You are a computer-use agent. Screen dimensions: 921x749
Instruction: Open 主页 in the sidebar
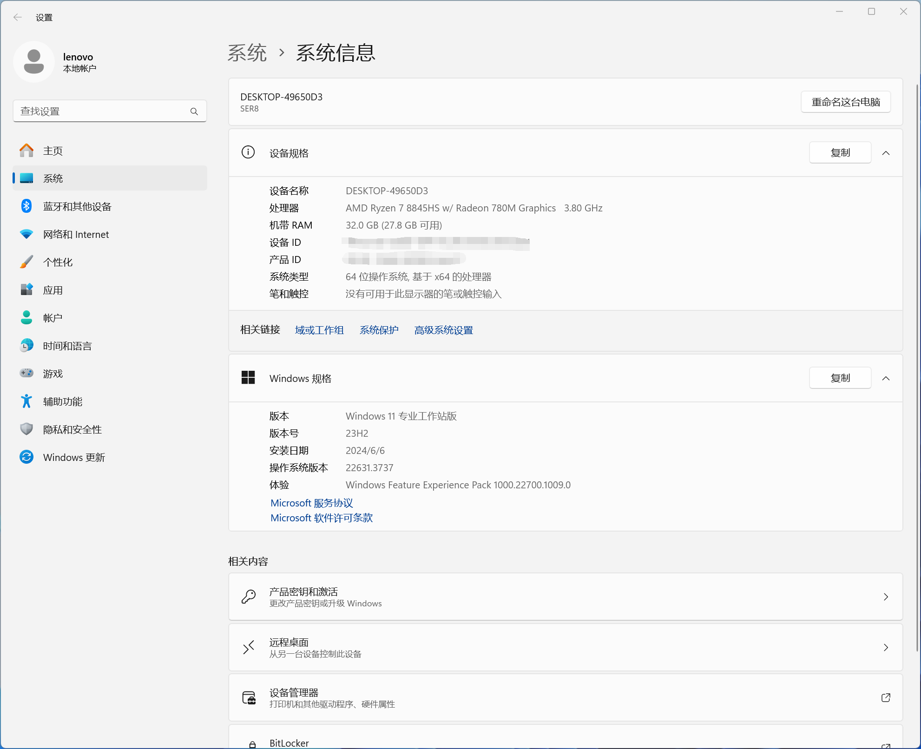(110, 151)
